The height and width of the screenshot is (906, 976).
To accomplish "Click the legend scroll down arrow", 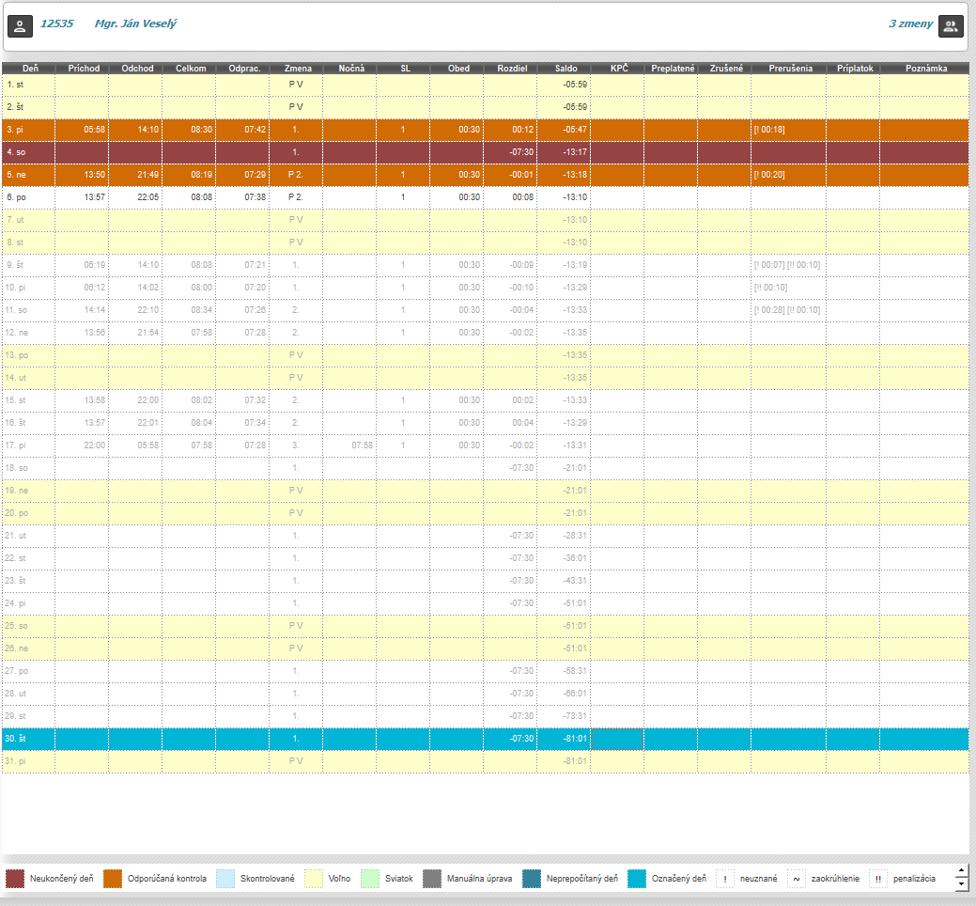I will click(961, 884).
